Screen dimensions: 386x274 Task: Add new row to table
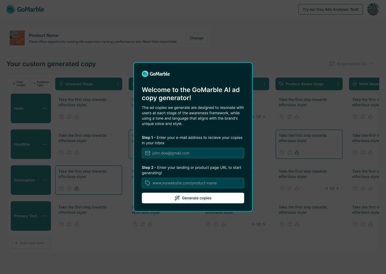(29, 243)
